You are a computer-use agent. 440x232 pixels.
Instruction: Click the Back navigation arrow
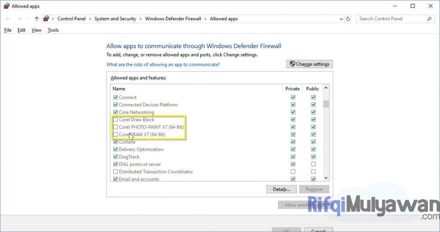[8, 19]
